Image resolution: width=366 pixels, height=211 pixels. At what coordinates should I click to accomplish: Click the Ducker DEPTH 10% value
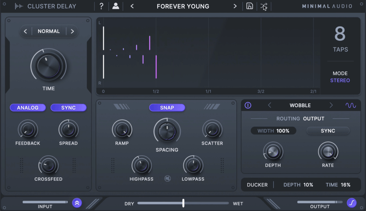[308, 185]
